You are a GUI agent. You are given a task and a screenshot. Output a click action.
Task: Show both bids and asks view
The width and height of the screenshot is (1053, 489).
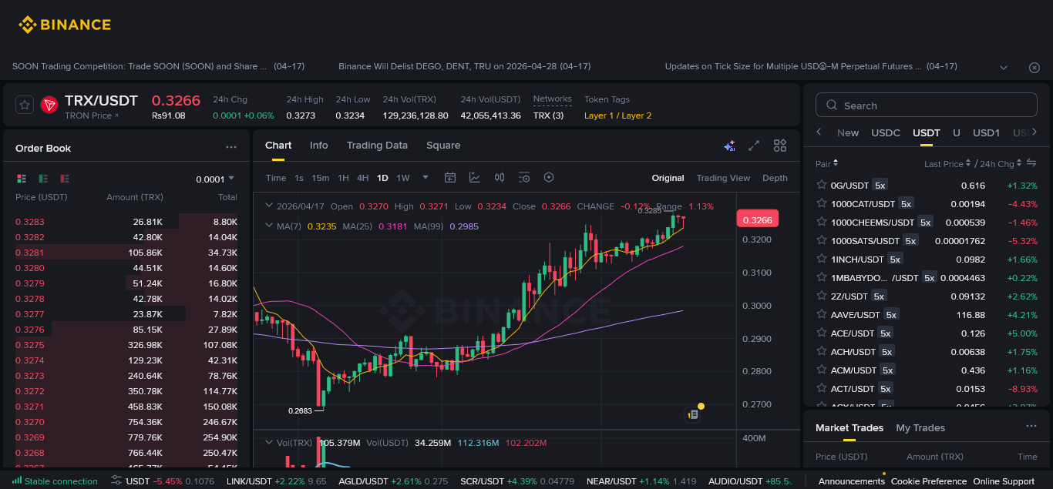(22, 179)
